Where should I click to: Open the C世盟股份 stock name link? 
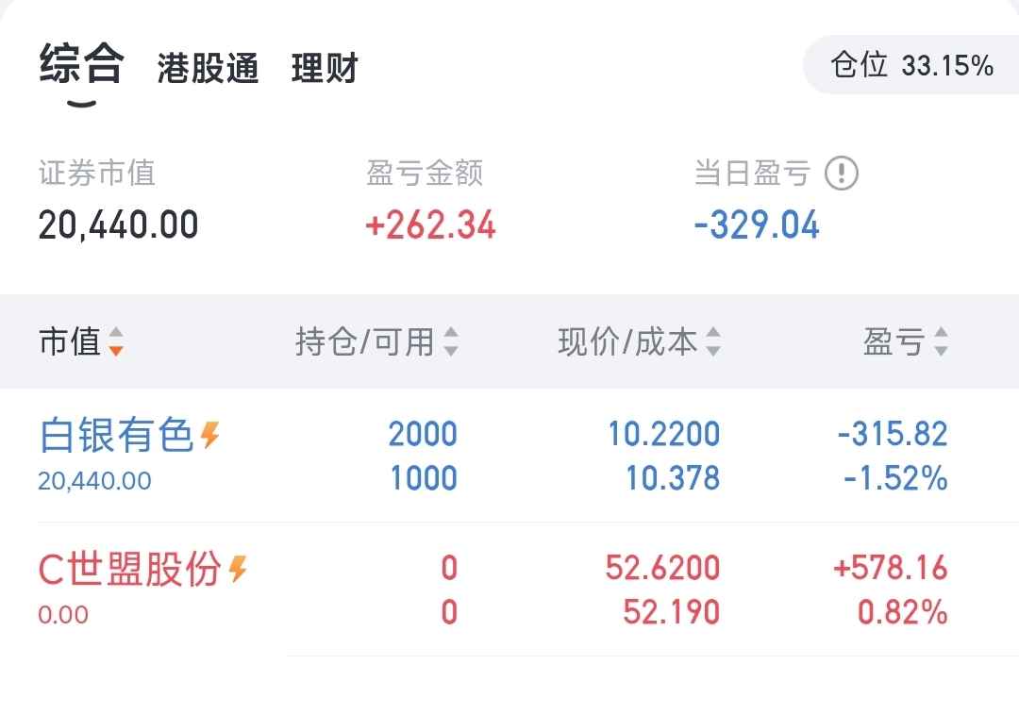pyautogui.click(x=129, y=570)
